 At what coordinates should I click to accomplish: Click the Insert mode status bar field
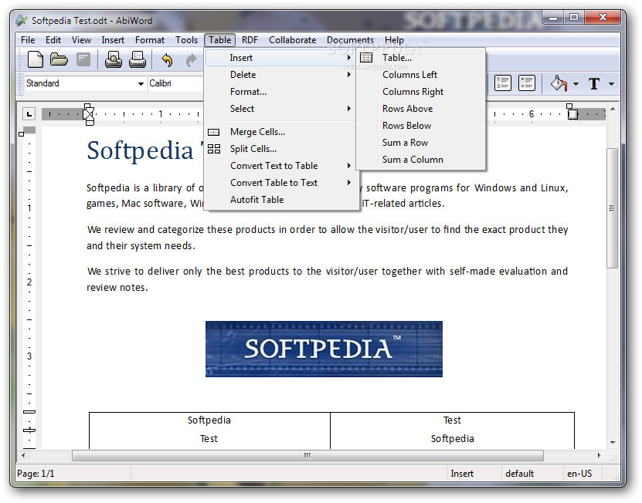click(x=474, y=474)
